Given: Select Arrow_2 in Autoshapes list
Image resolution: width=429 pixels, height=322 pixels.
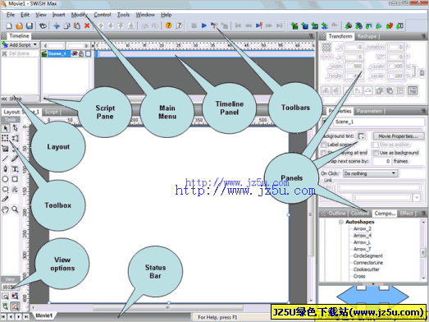Looking at the screenshot, I should (363, 228).
